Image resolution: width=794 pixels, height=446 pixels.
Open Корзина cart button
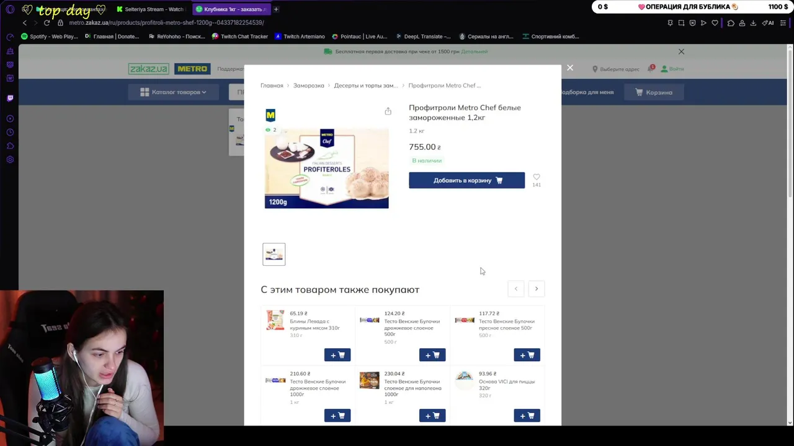[654, 92]
